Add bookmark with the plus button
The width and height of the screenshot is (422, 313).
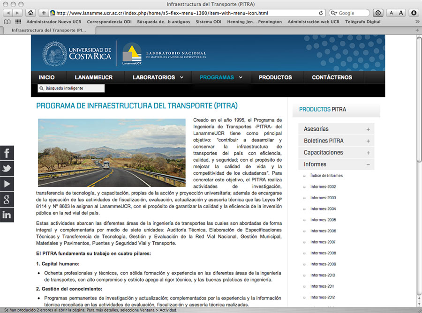tap(44, 13)
